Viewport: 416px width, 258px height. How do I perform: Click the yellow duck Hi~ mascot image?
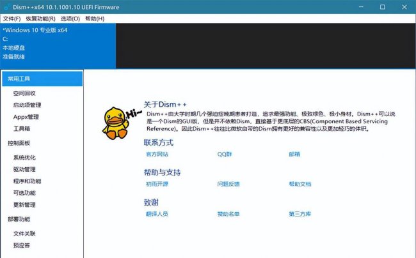[121, 123]
